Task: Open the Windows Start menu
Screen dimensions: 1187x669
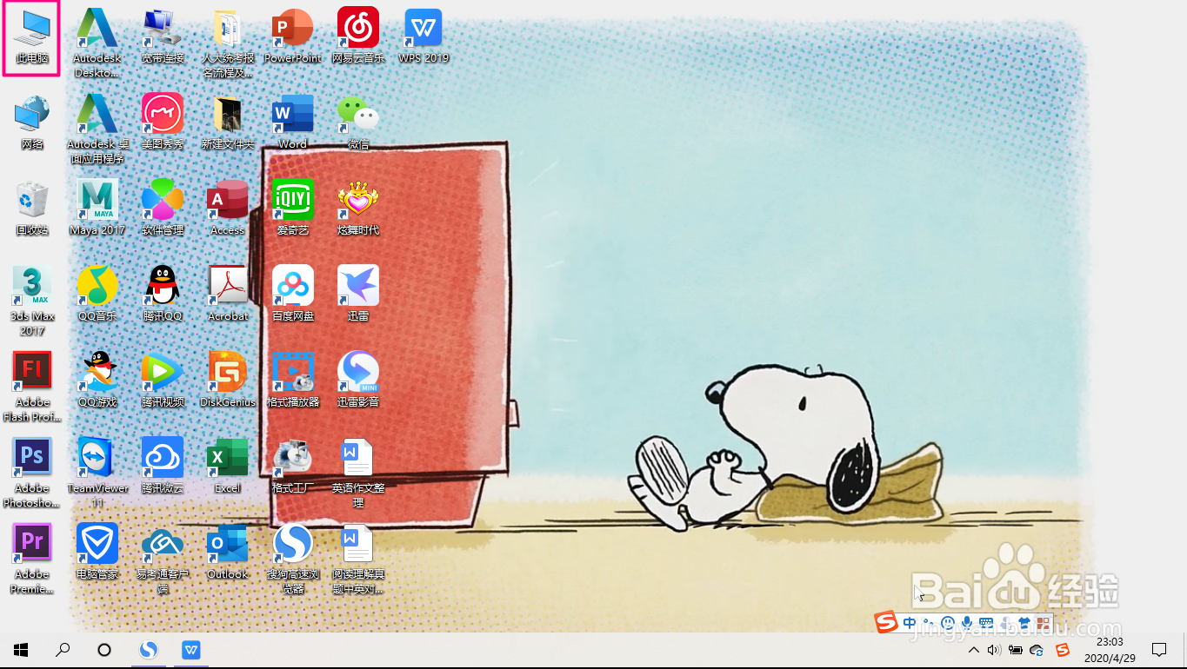Action: coord(21,649)
